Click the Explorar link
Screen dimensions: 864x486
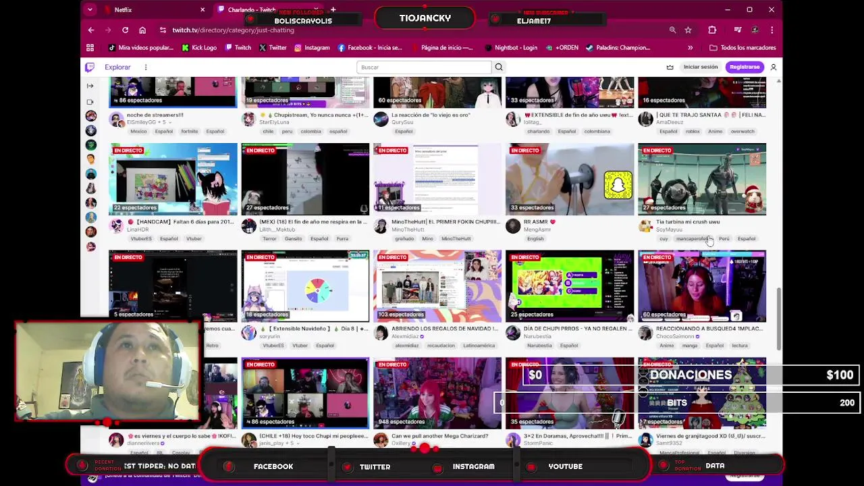(x=117, y=67)
